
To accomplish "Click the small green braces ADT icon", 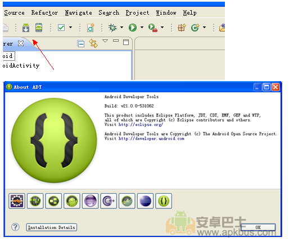I will [x=164, y=201].
